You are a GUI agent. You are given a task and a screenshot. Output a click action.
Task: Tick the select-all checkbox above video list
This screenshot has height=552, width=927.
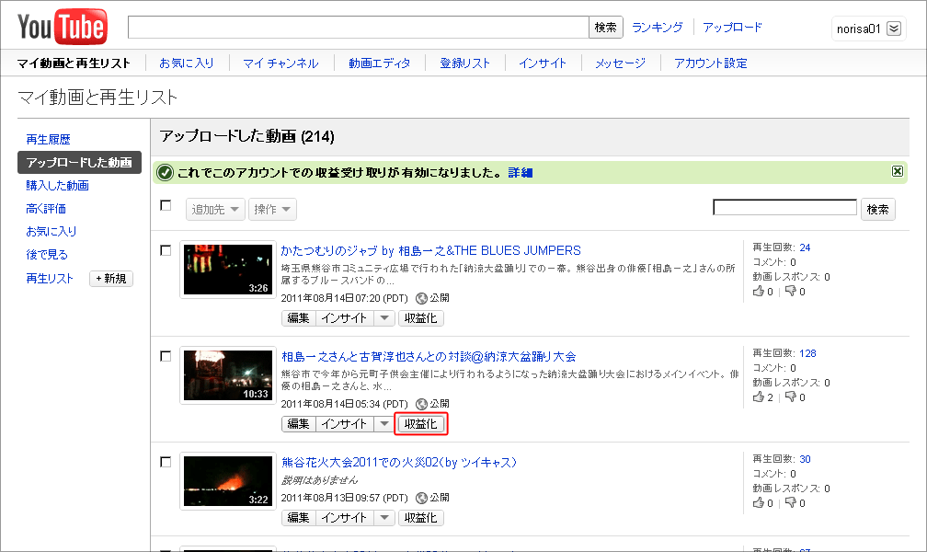point(166,205)
